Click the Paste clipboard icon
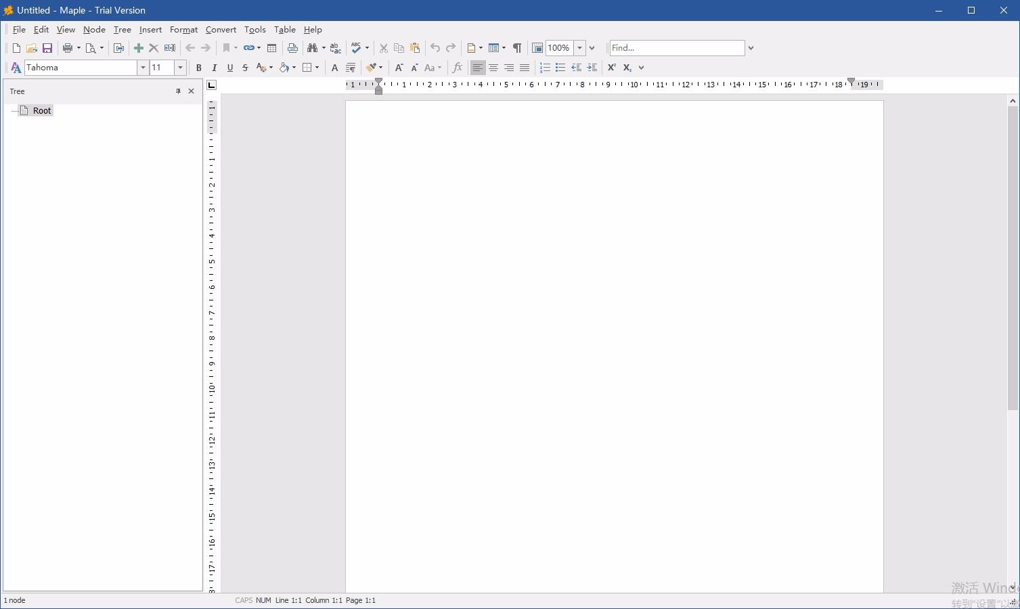Screen dimensions: 1020x609 (x=415, y=48)
